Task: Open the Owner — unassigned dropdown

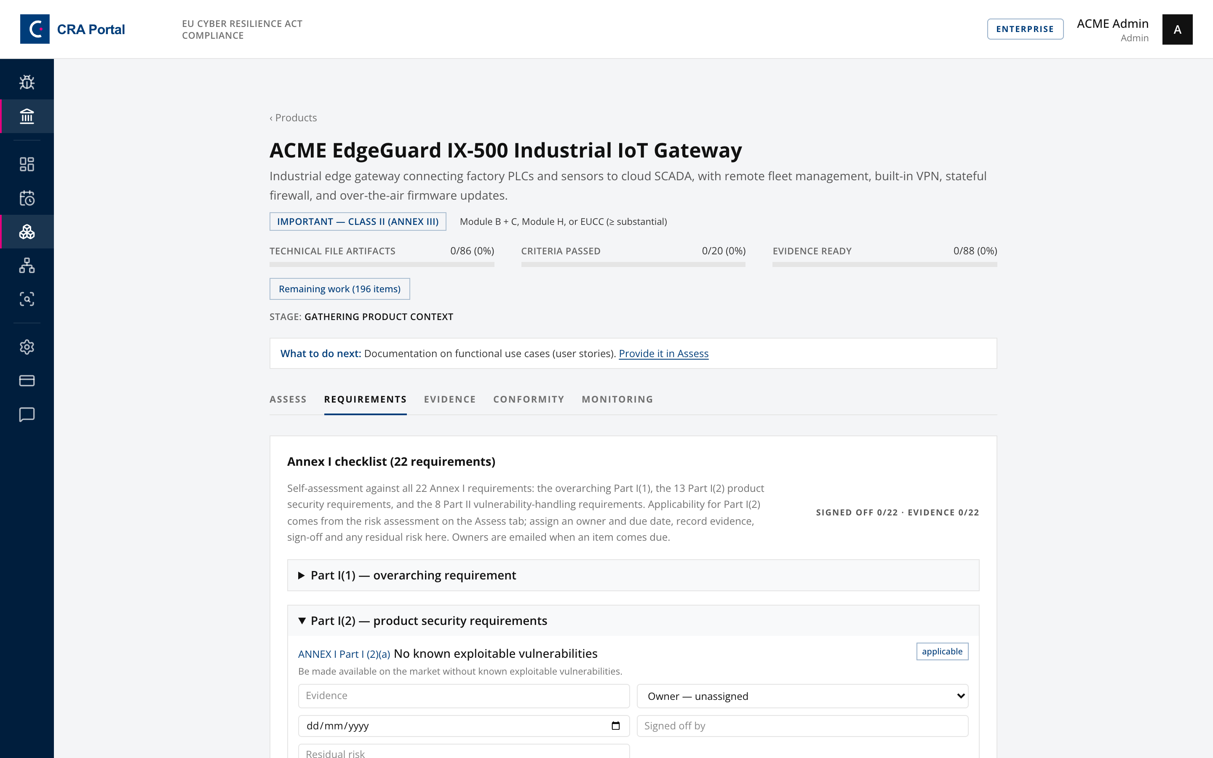Action: [802, 696]
